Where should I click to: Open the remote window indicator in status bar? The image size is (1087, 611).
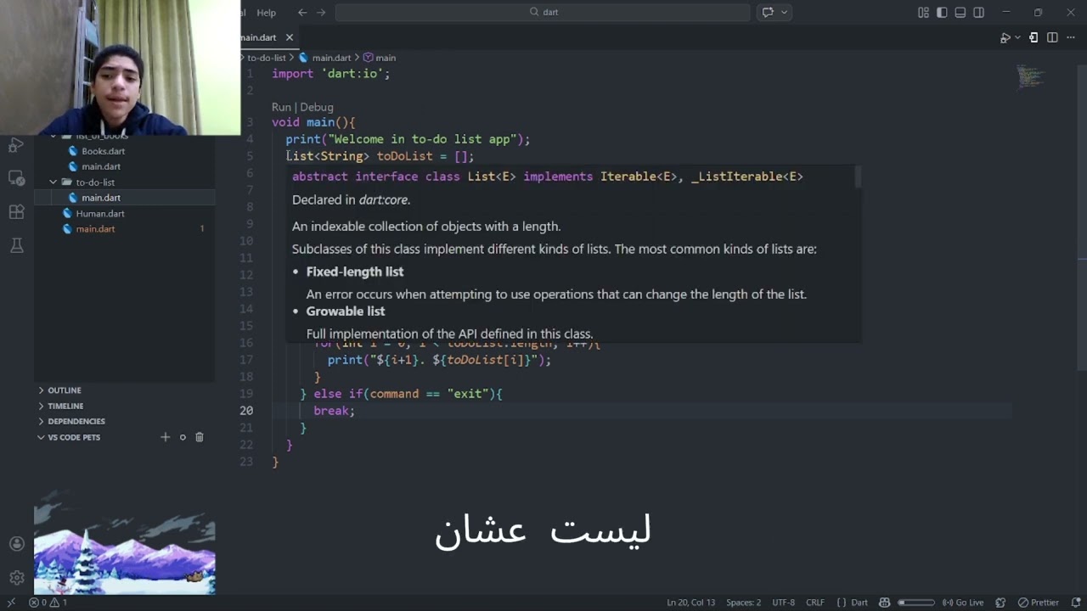(11, 603)
